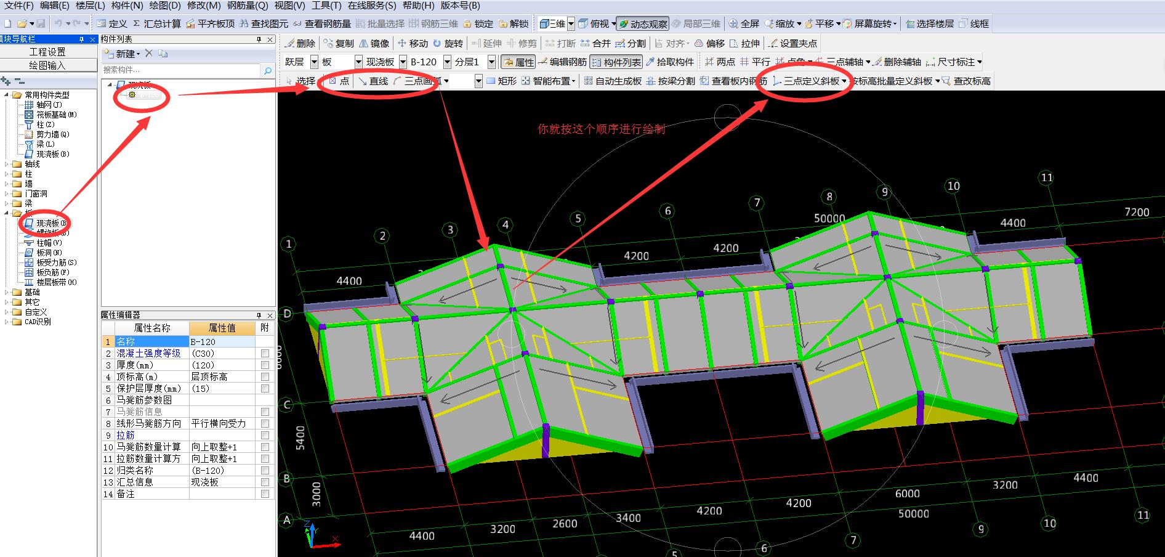Toggle the 构件列表 component list button

(x=616, y=62)
